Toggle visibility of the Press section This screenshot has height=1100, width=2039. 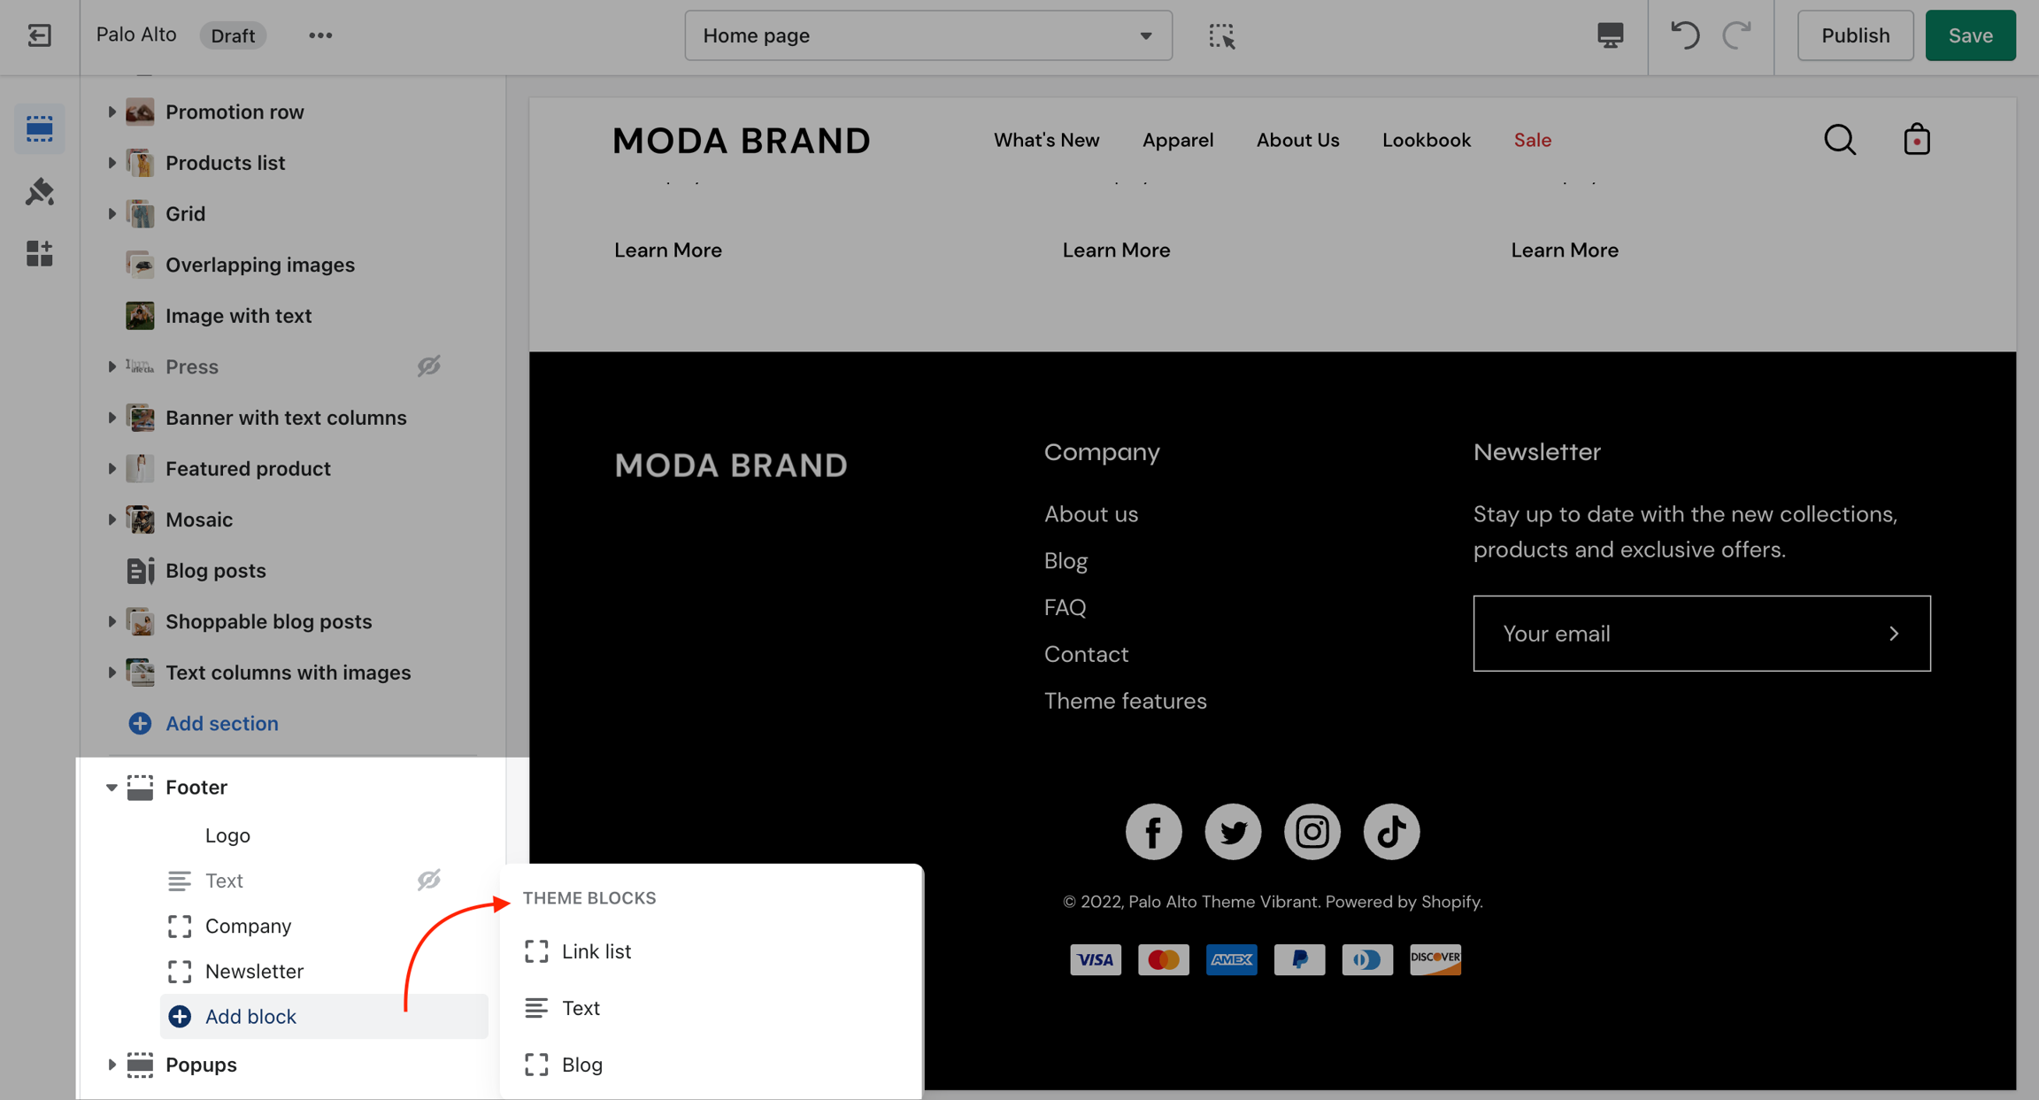[429, 366]
